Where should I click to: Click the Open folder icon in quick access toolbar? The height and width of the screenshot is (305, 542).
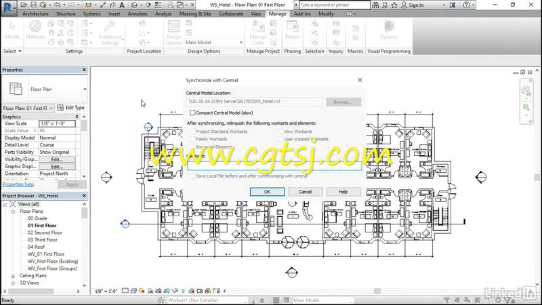coord(24,5)
